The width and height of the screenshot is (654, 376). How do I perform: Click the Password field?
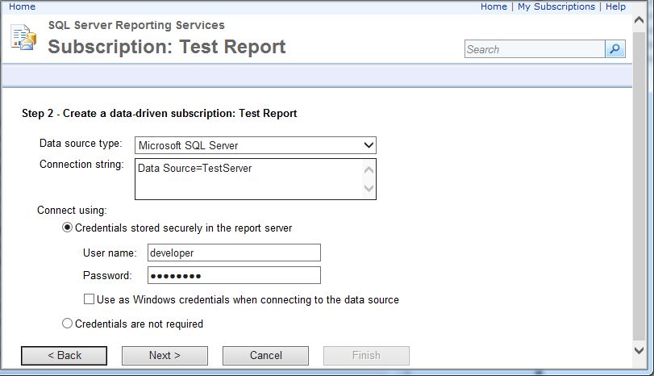[234, 275]
